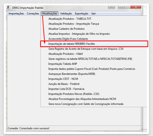Viewport: 153px width, 136px height.
Task: Select Importação Tabela ANP
Action: (x=94, y=64)
